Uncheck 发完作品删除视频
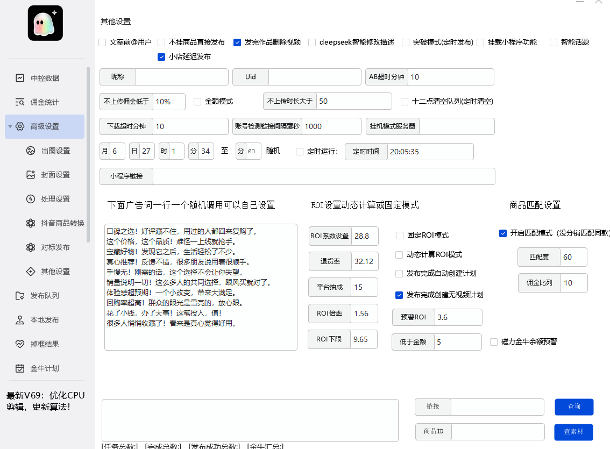Image resolution: width=610 pixels, height=449 pixels. click(237, 42)
